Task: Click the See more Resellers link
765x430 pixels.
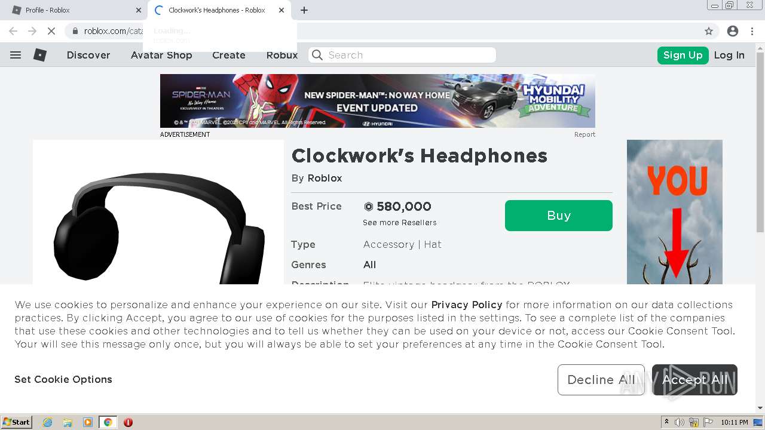Action: tap(399, 223)
